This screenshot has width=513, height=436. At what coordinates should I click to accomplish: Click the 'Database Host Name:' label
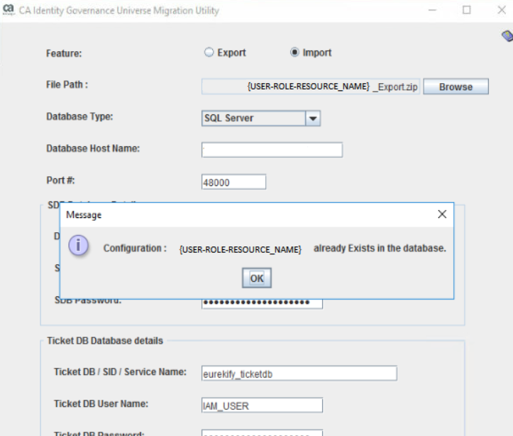93,148
